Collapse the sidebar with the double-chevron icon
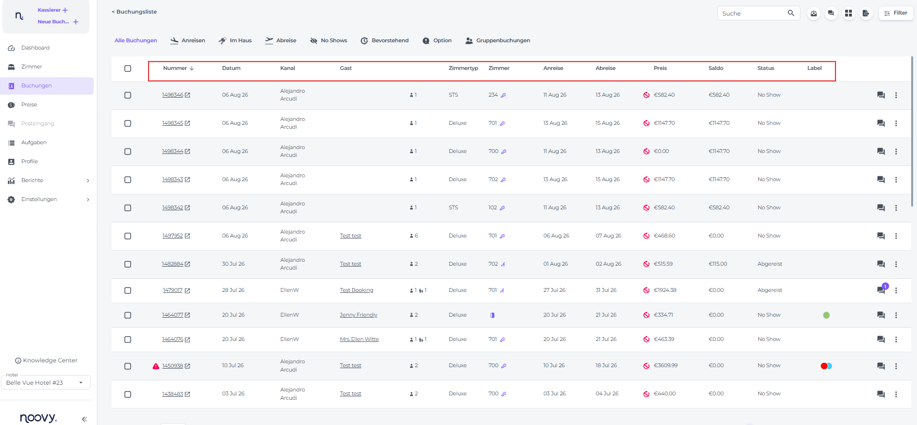Screen dimensions: 917x425 (84, 419)
